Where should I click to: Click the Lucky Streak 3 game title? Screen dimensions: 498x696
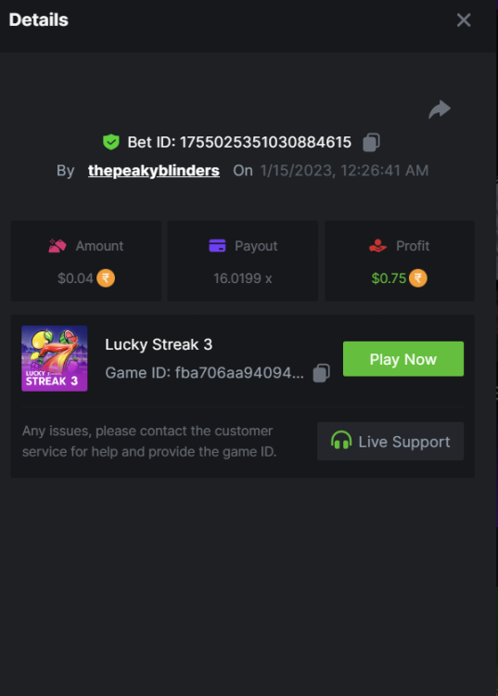pyautogui.click(x=159, y=344)
